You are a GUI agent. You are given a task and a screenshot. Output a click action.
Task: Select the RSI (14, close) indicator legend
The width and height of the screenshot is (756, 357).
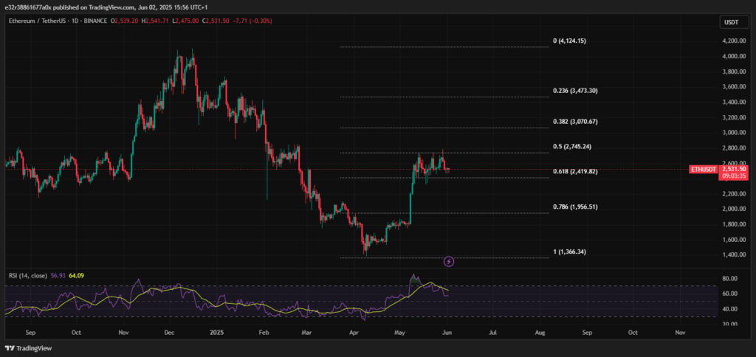click(x=28, y=276)
